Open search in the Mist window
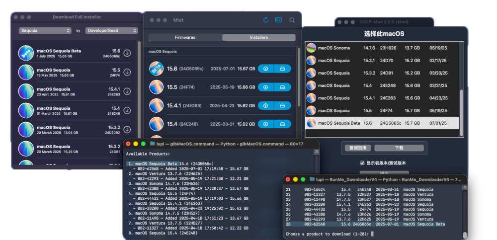 coord(292,20)
